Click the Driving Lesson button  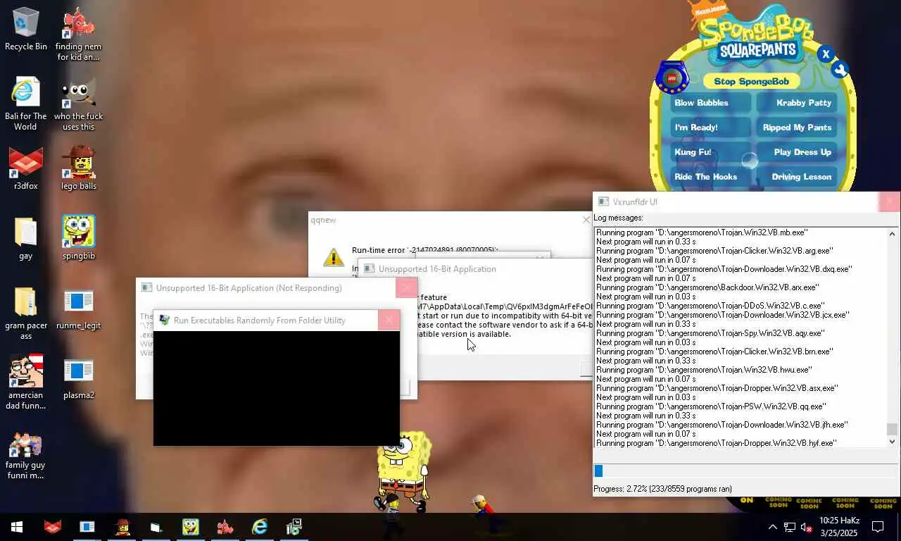[796, 177]
